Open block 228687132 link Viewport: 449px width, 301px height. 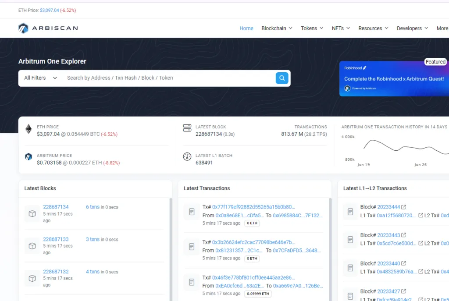56,272
